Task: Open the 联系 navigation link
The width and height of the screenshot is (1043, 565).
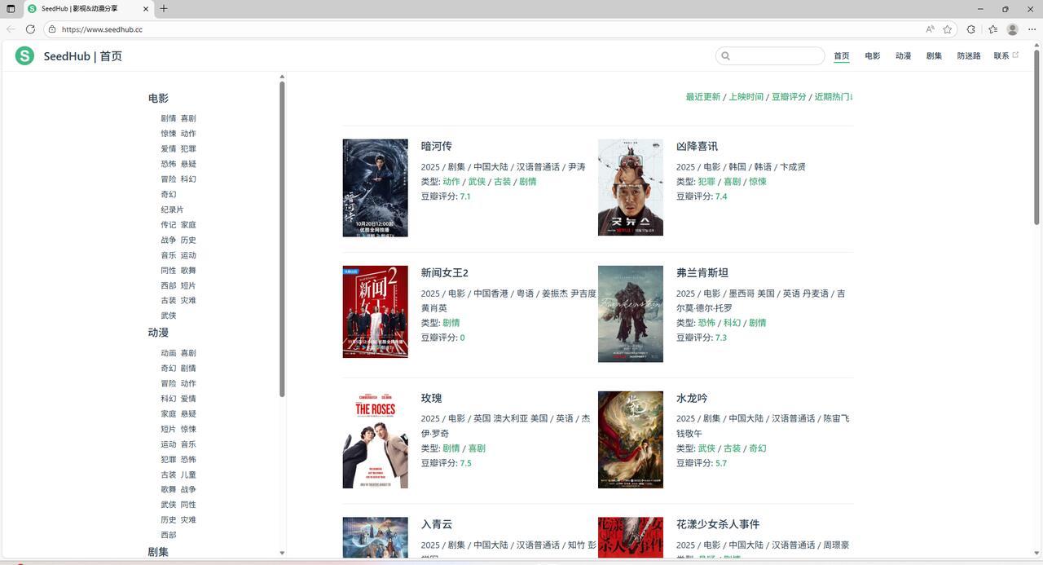Action: (1001, 56)
